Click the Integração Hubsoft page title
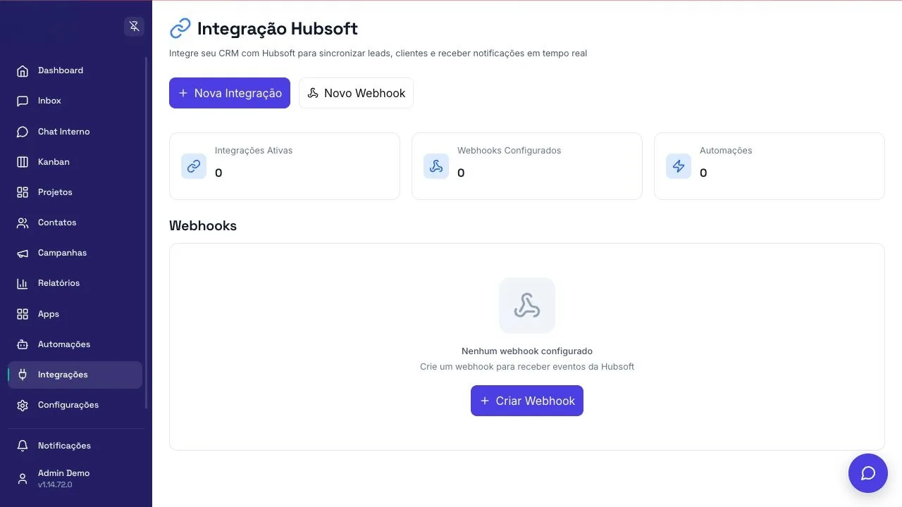The width and height of the screenshot is (902, 507). pyautogui.click(x=278, y=29)
